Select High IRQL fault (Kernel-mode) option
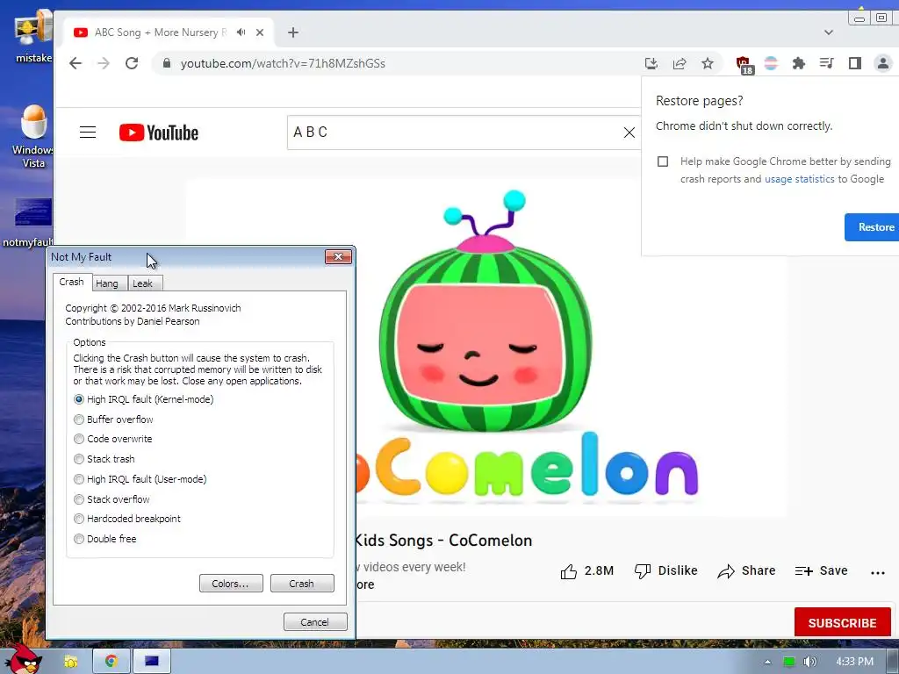Viewport: 899px width, 674px height. (x=144, y=399)
